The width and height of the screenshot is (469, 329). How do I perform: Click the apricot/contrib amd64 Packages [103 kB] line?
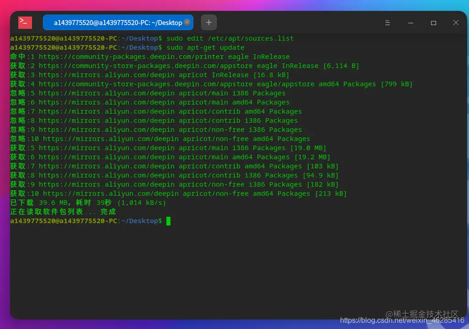pos(174,166)
